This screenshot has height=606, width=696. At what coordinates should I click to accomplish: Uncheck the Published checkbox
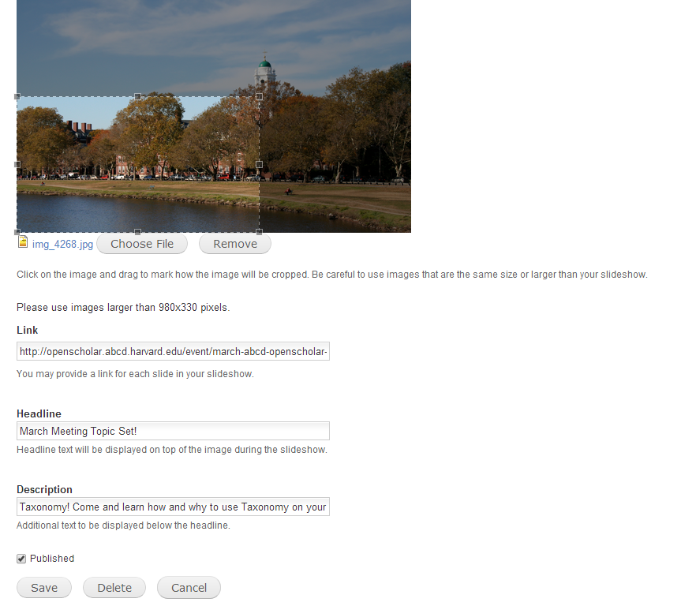pyautogui.click(x=21, y=559)
